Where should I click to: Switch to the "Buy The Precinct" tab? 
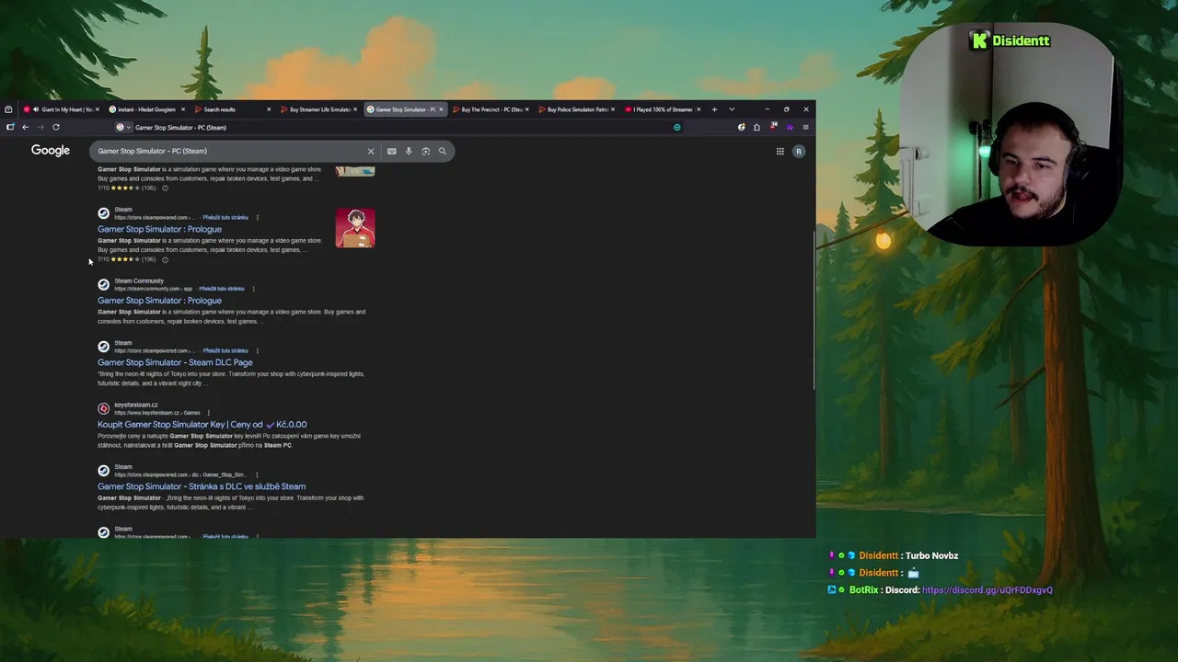tap(490, 109)
